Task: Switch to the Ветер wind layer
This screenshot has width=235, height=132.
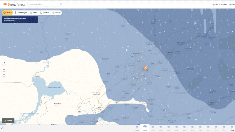Action: coord(33,13)
